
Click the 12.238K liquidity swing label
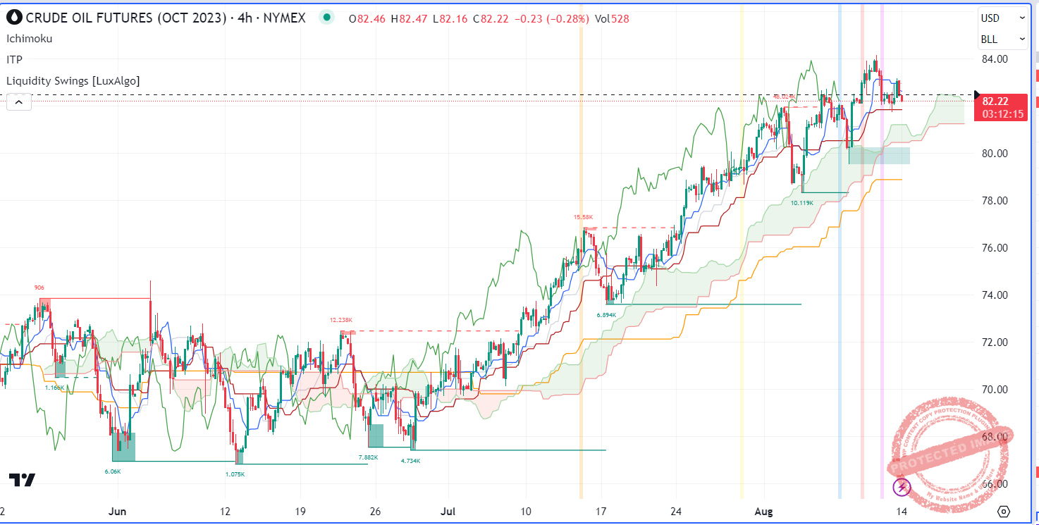[340, 320]
